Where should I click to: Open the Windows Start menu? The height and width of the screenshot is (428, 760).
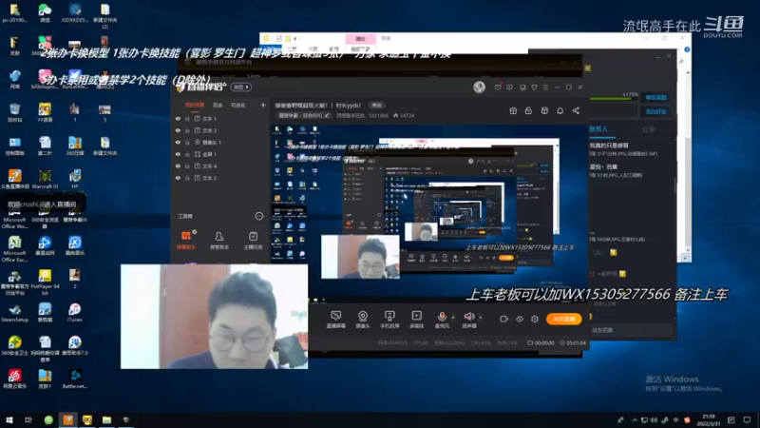[x=9, y=420]
